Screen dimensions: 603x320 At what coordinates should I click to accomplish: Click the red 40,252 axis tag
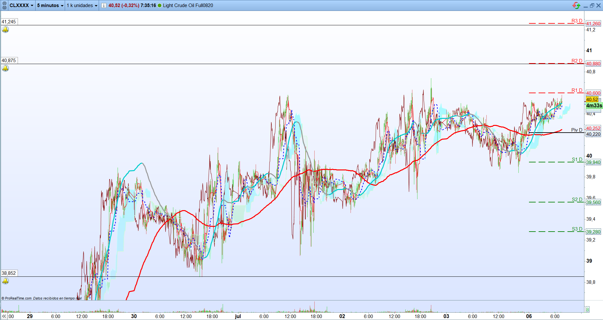pyautogui.click(x=593, y=128)
